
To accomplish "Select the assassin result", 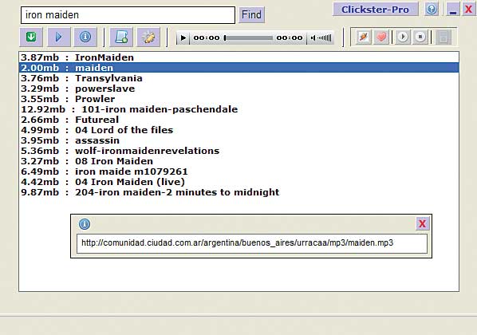I will (238, 140).
